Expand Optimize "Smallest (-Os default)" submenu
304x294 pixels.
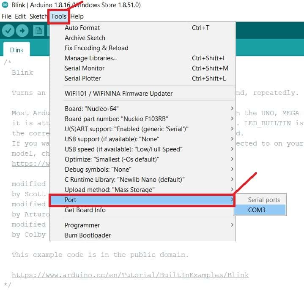click(142, 159)
